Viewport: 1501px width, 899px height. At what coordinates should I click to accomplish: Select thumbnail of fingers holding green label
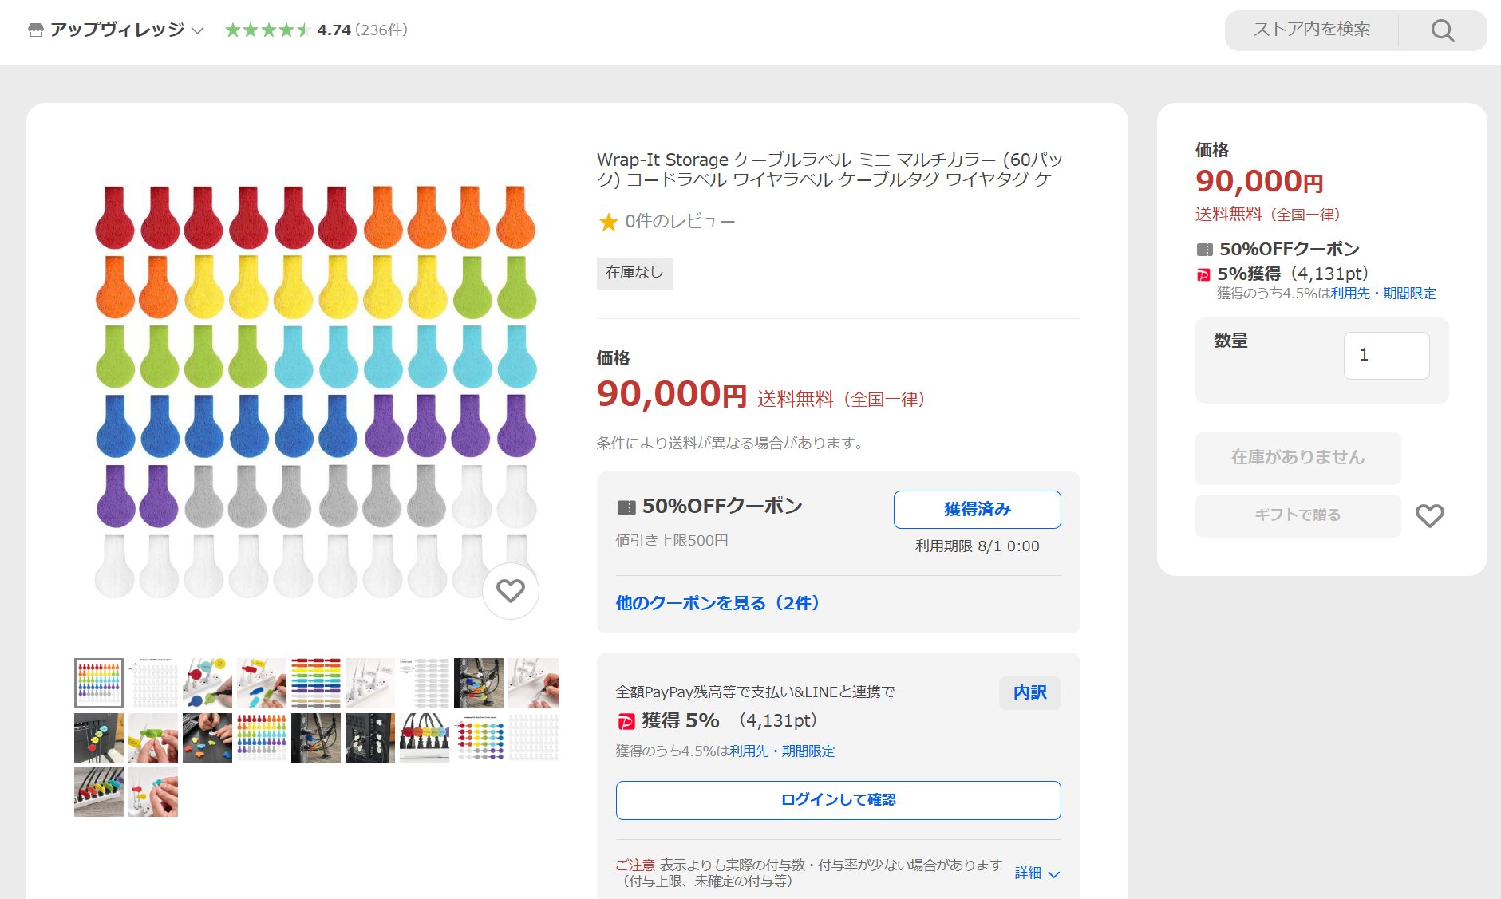pyautogui.click(x=153, y=738)
